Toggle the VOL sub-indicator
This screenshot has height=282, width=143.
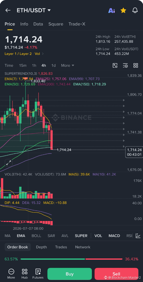click(98, 236)
